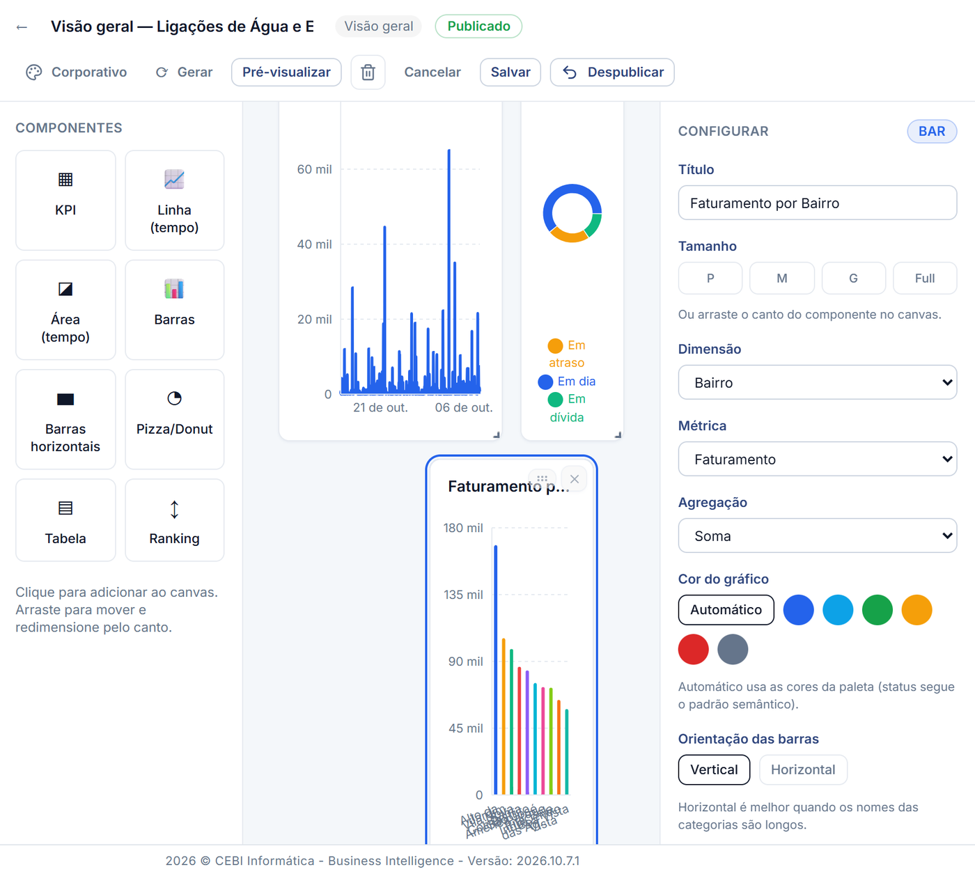Choose the red color swatch
The image size is (975, 876).
pyautogui.click(x=694, y=649)
